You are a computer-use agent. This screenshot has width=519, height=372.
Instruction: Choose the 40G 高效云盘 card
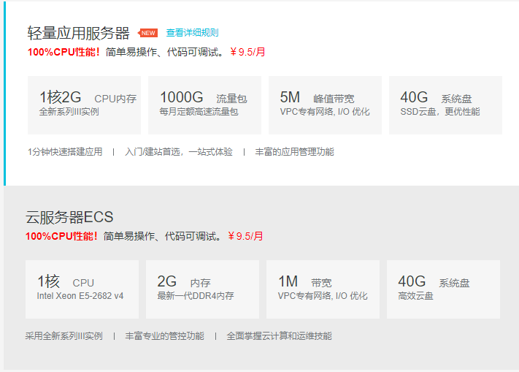pyautogui.click(x=443, y=289)
